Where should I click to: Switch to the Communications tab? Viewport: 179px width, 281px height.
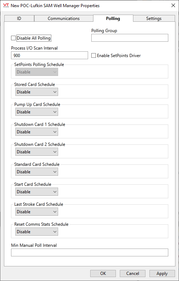point(63,19)
